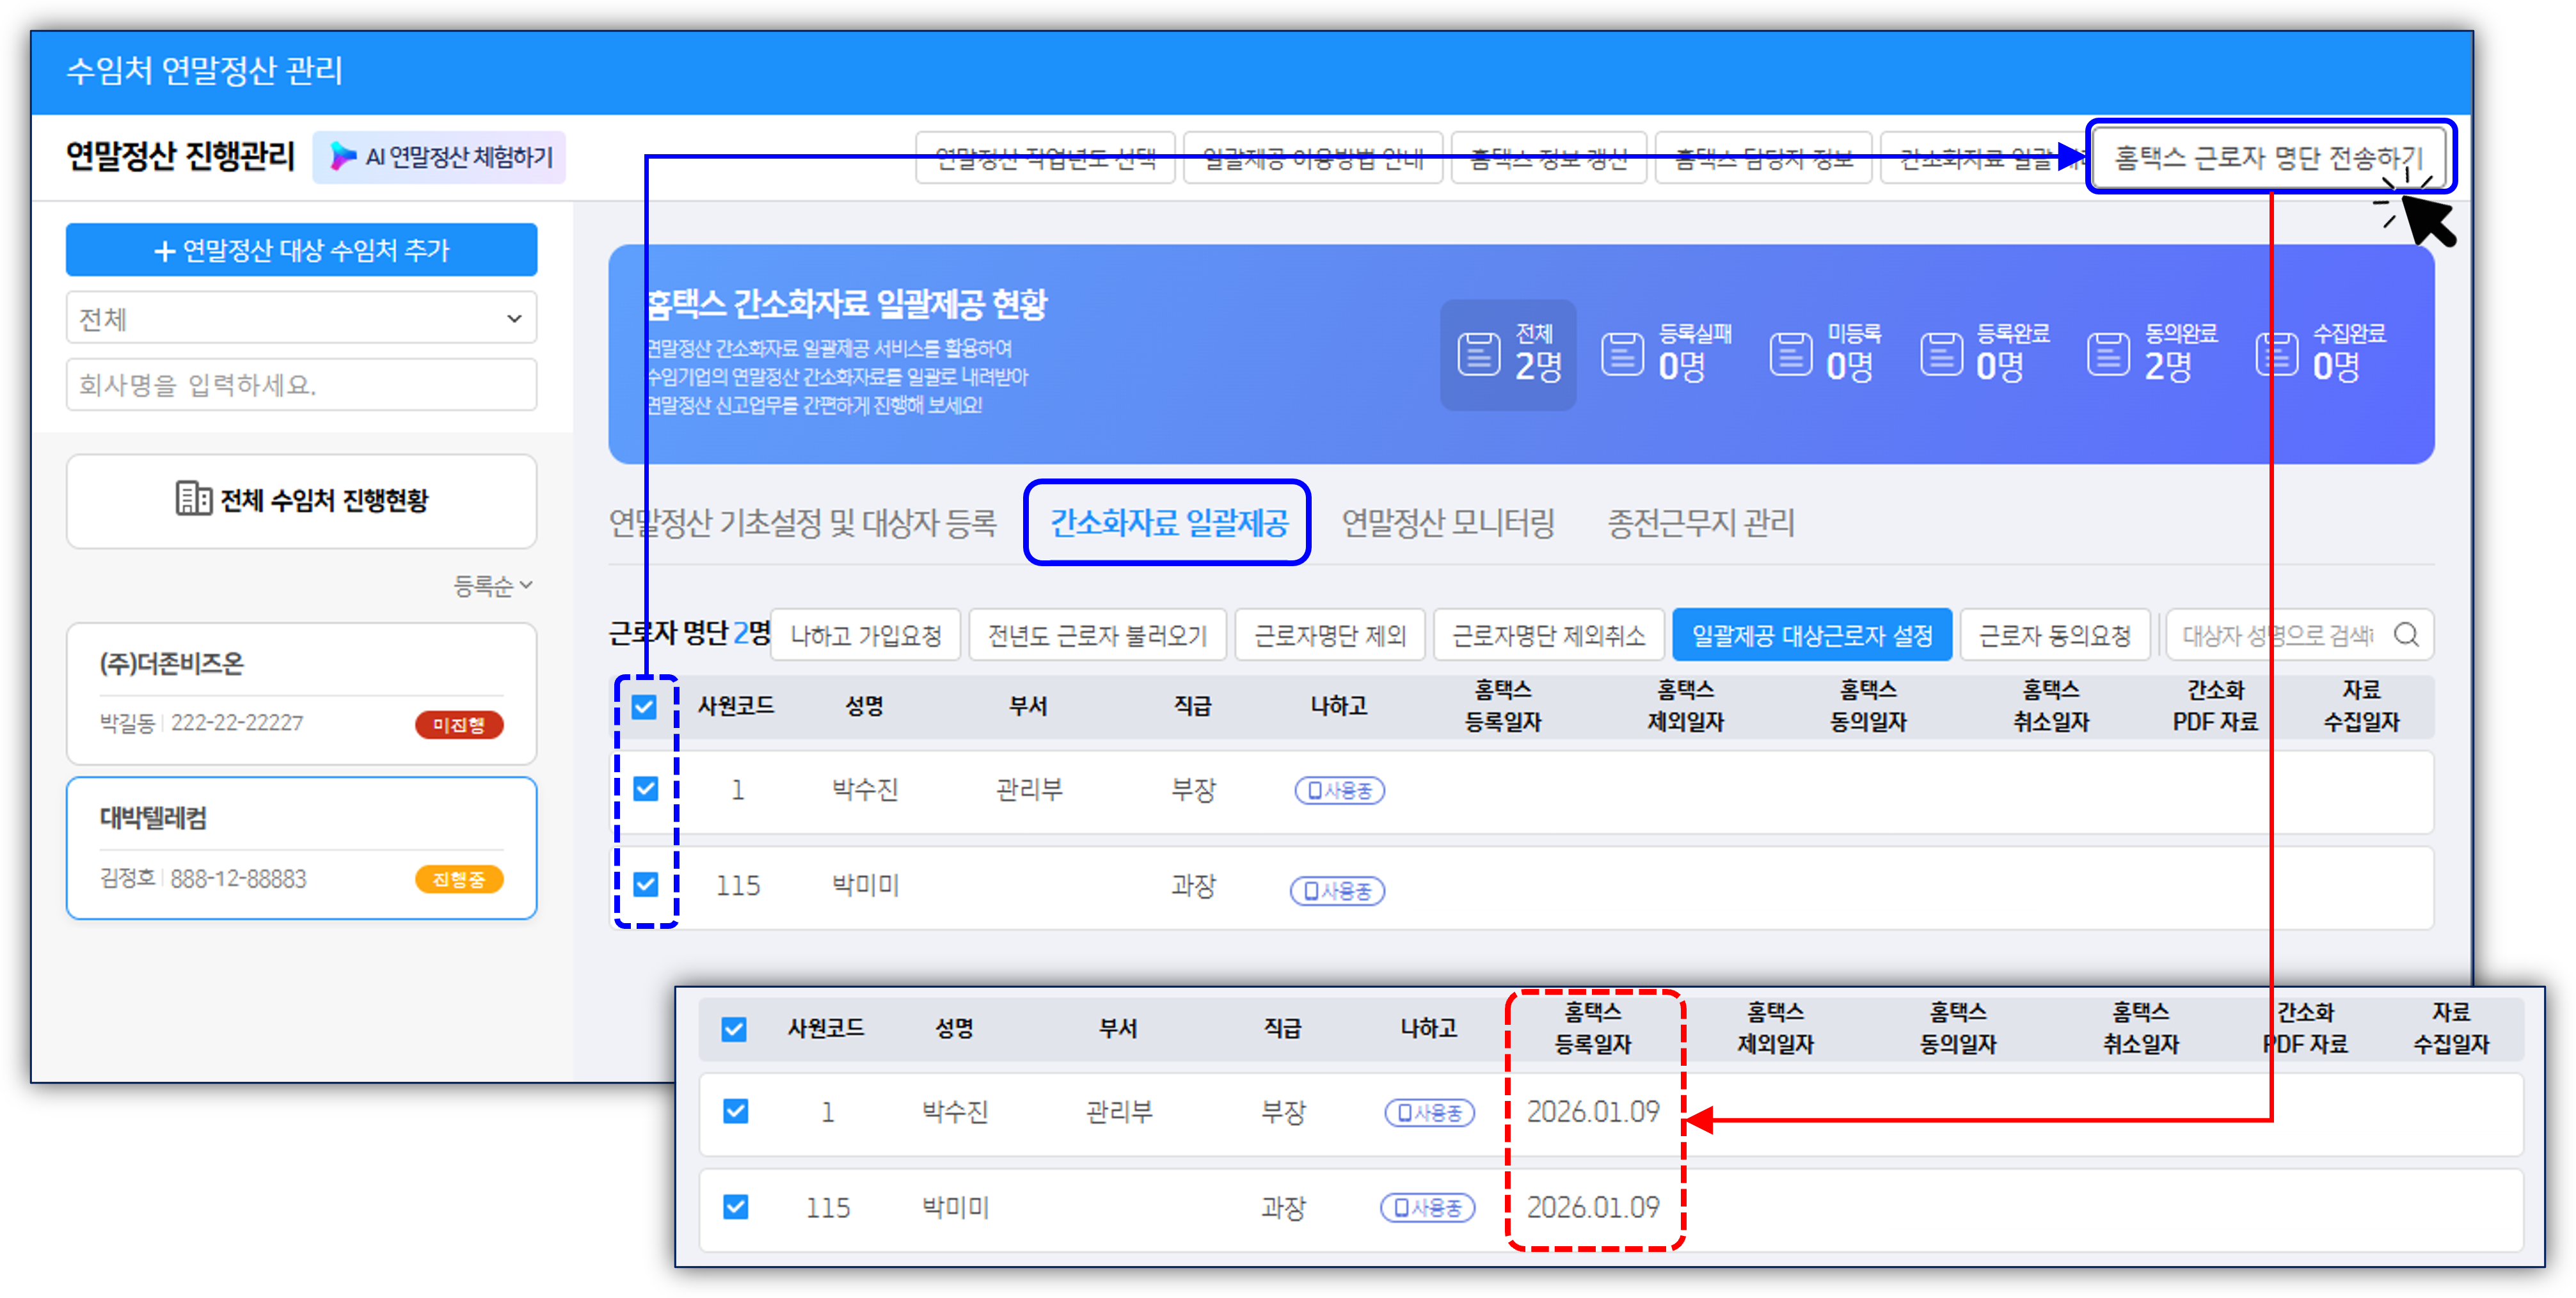
Task: Click the AI 연말정산 체험하기 button
Action: 439,157
